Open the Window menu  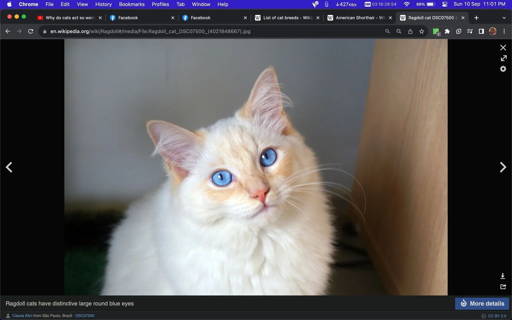click(201, 4)
